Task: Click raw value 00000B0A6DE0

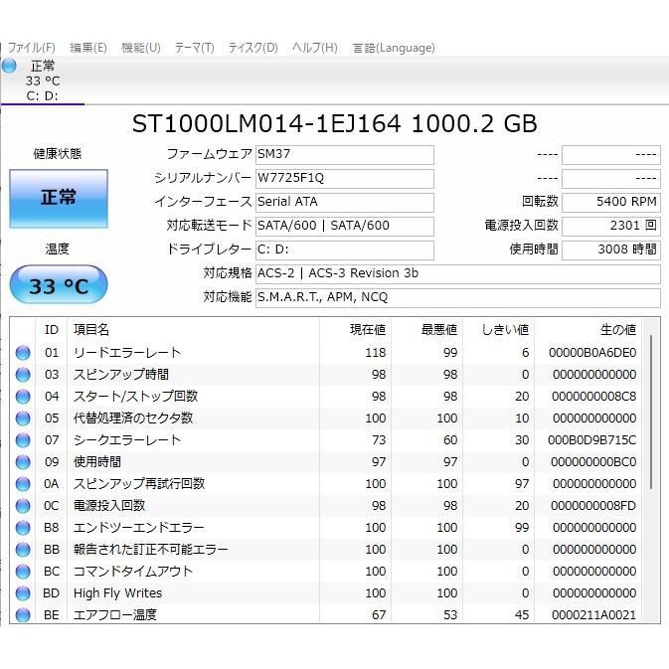Action: coord(592,353)
